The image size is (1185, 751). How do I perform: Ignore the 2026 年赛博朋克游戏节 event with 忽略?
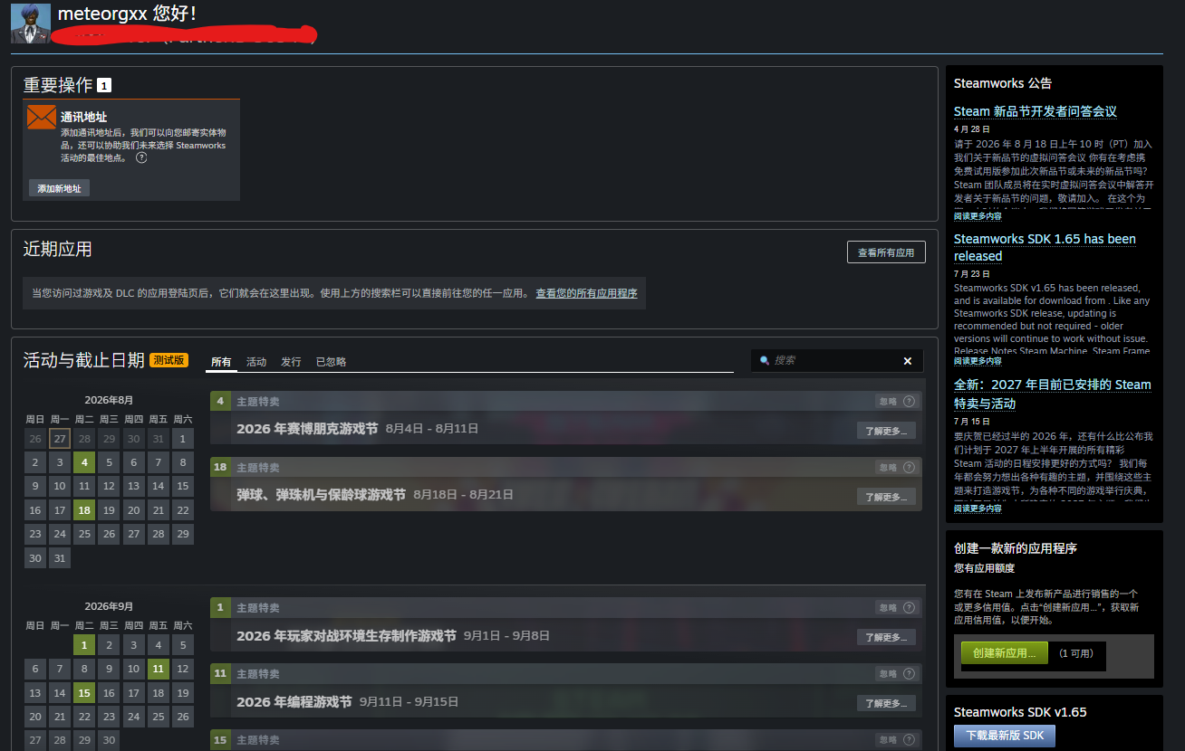(x=887, y=402)
